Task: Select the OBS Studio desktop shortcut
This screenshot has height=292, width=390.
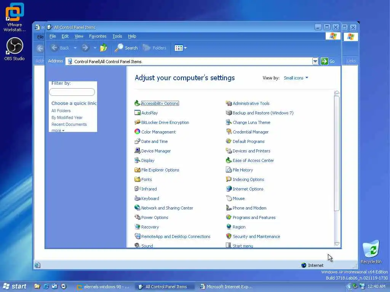Action: [x=14, y=49]
